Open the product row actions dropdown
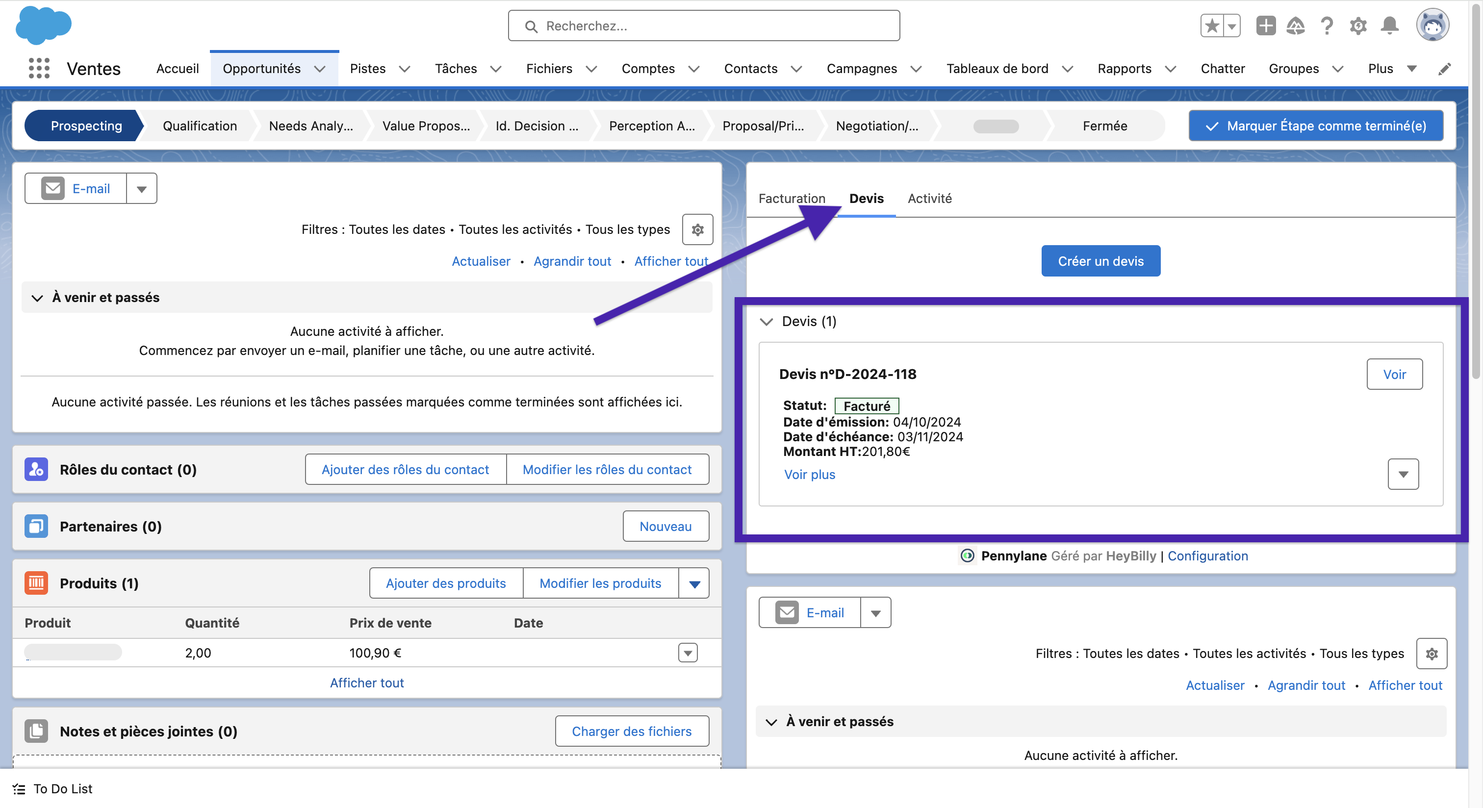This screenshot has height=808, width=1483. pos(688,653)
